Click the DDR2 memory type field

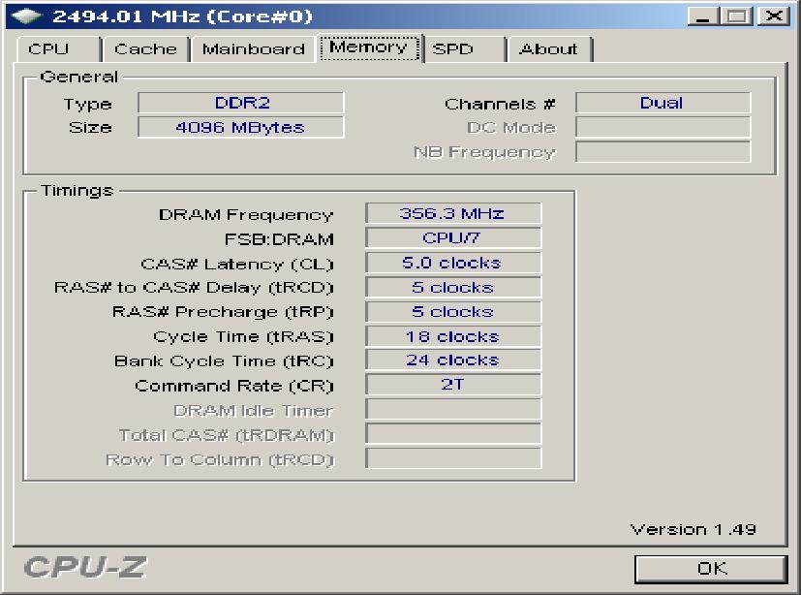[x=241, y=103]
